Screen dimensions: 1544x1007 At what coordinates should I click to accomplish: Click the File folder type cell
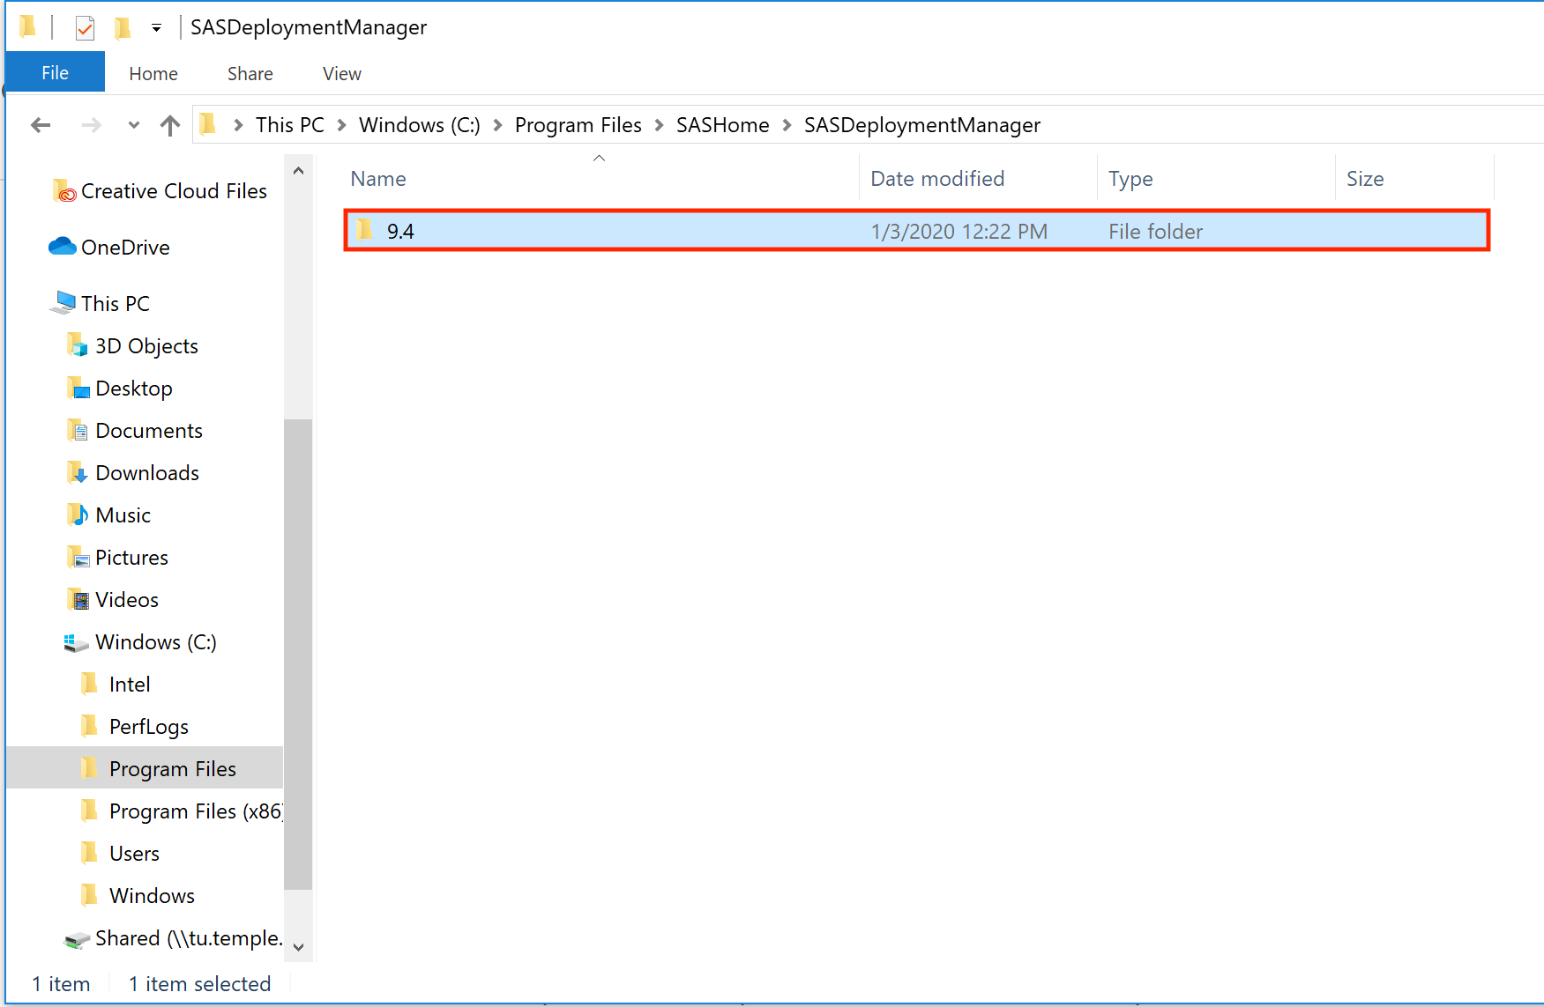(x=1155, y=232)
